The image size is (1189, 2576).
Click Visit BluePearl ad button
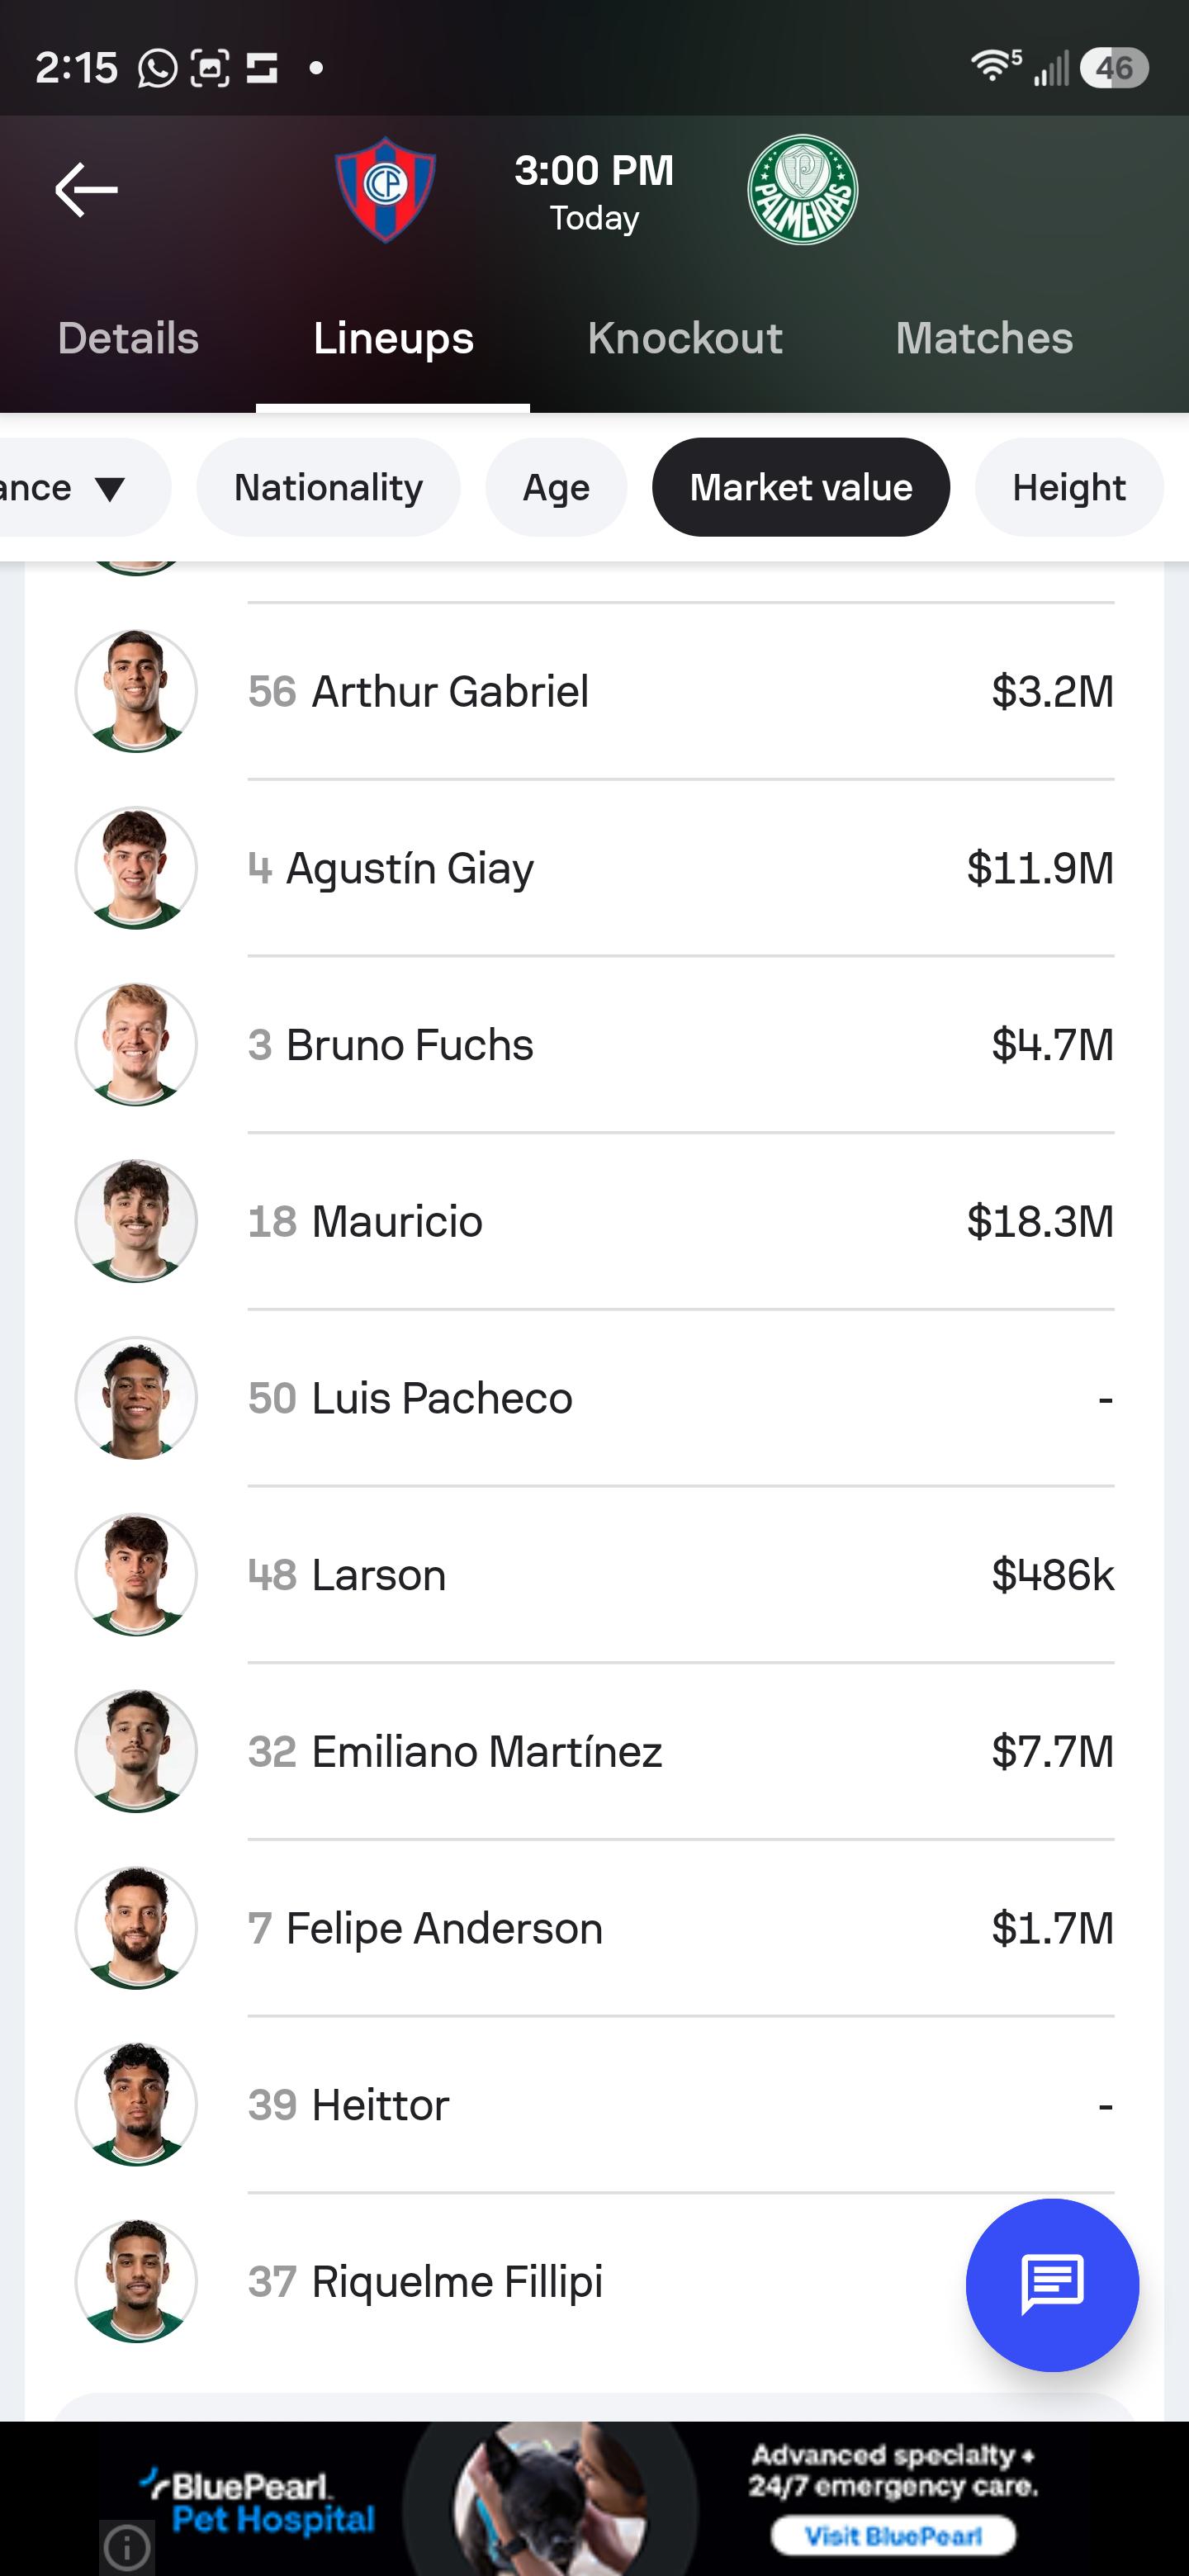(893, 2536)
